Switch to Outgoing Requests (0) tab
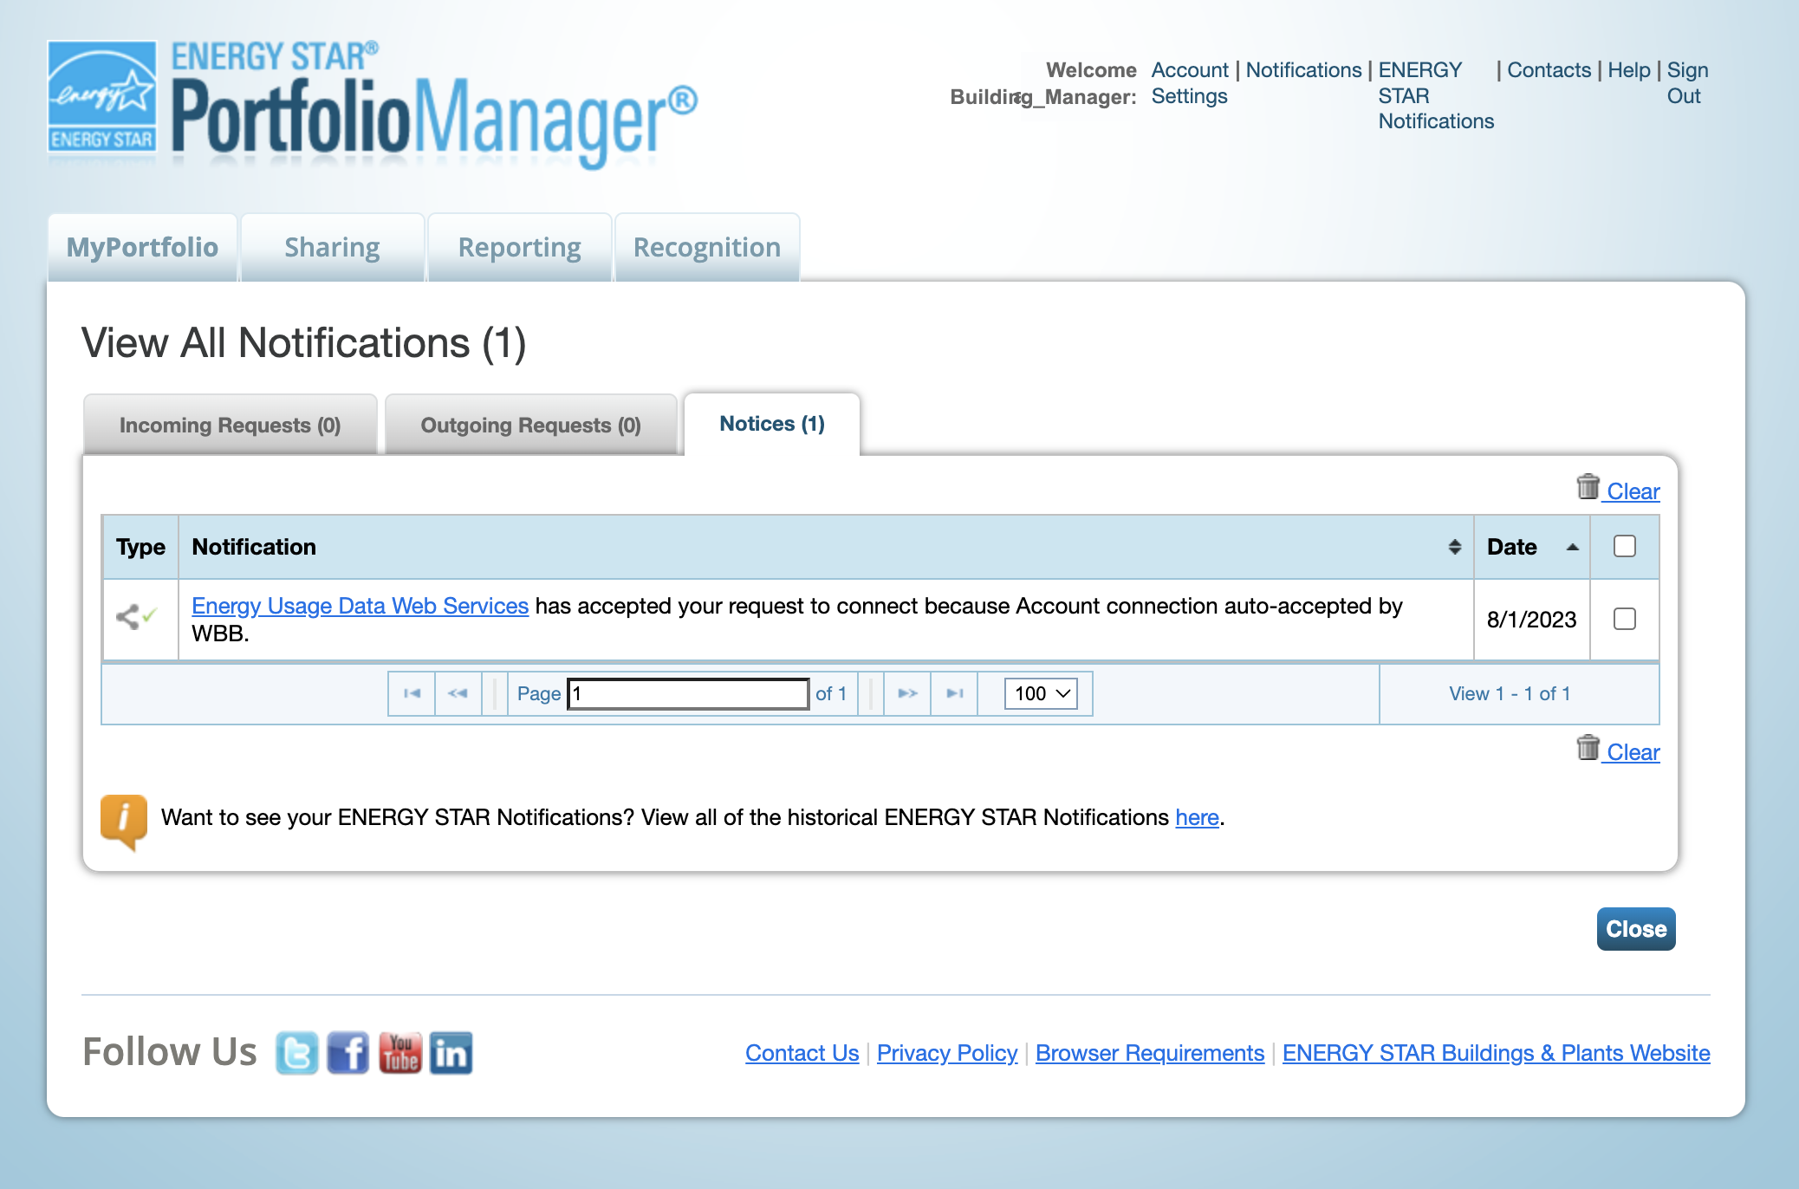Screen dimensions: 1799x1189 pyautogui.click(x=531, y=426)
